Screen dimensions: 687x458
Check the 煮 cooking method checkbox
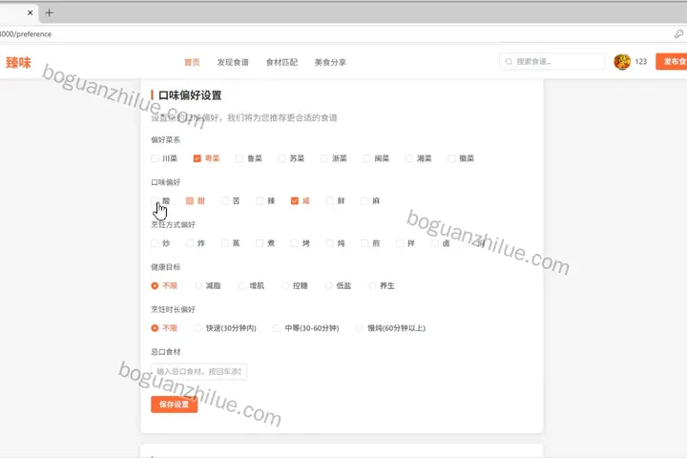[x=260, y=243]
